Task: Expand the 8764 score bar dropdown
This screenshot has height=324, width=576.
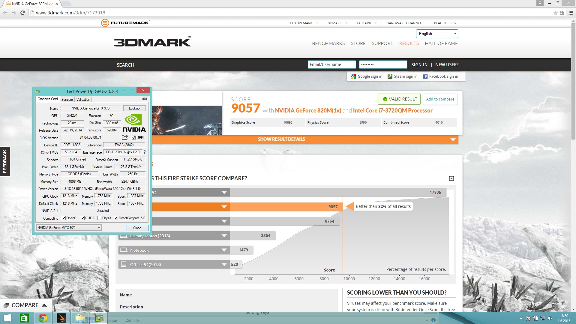Action: pos(224,221)
